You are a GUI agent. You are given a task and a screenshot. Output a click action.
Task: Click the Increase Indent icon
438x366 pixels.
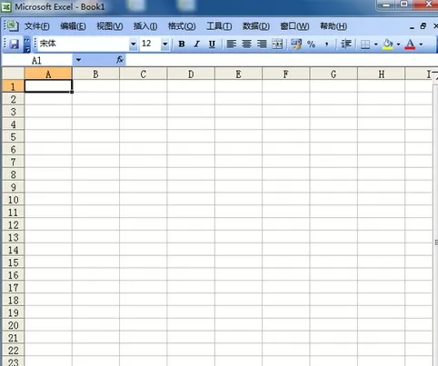(346, 45)
